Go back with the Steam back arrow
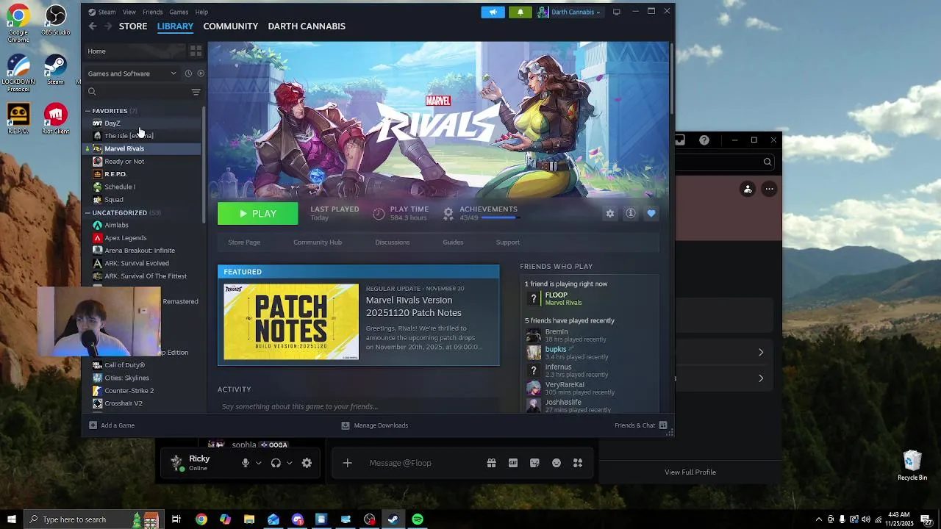The height and width of the screenshot is (529, 941). 93,26
